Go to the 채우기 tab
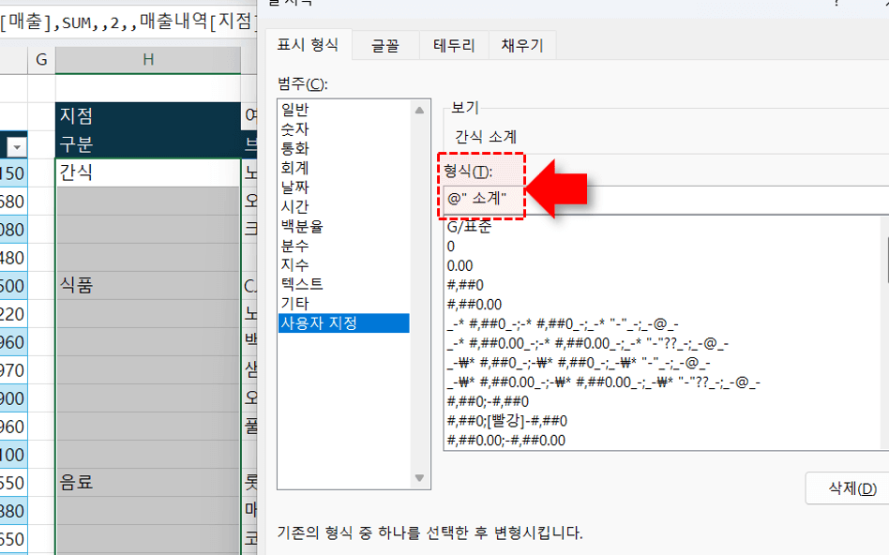This screenshot has width=889, height=555. pos(522,45)
